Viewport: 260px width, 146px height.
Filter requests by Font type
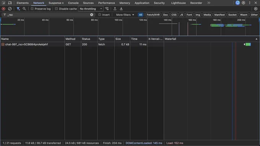click(189, 15)
